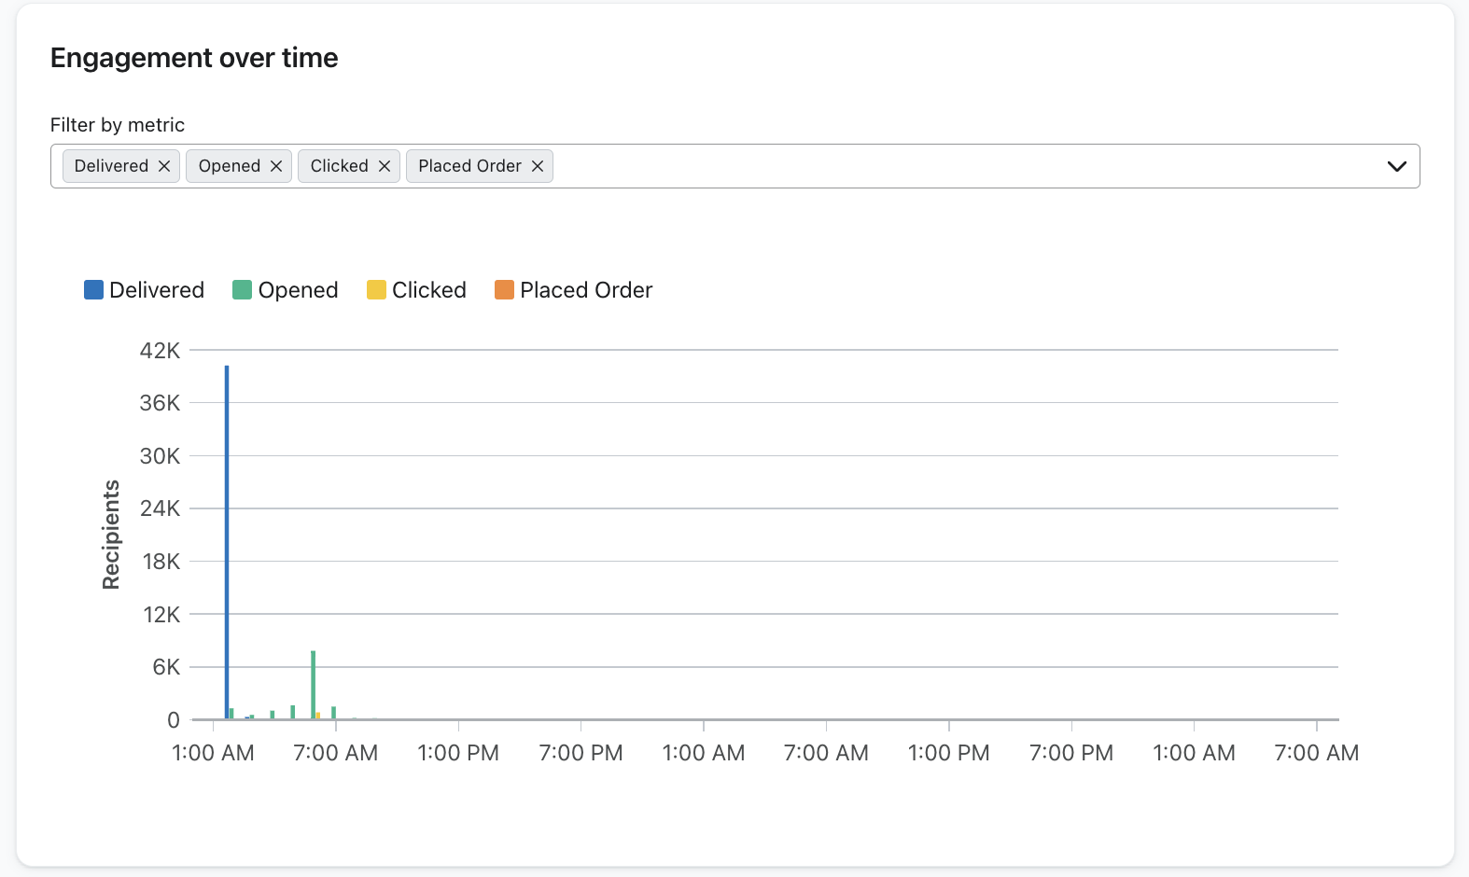Click the Engagement over time heading

[x=194, y=58]
